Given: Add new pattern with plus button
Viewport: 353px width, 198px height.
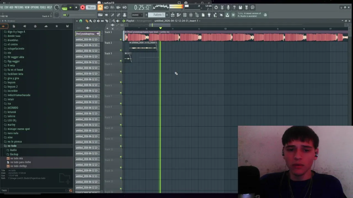Looking at the screenshot, I should coord(167,15).
